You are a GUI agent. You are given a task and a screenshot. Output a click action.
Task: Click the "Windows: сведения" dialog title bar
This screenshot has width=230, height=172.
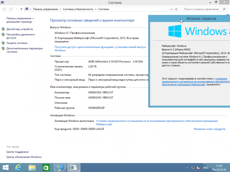189,19
